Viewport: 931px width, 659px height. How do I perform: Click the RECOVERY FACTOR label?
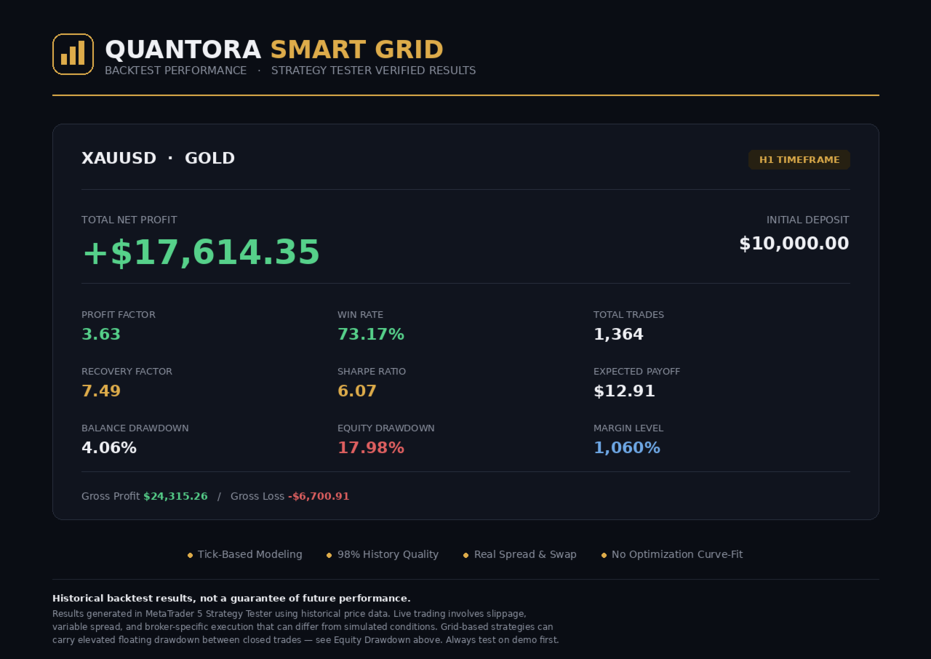pyautogui.click(x=127, y=372)
